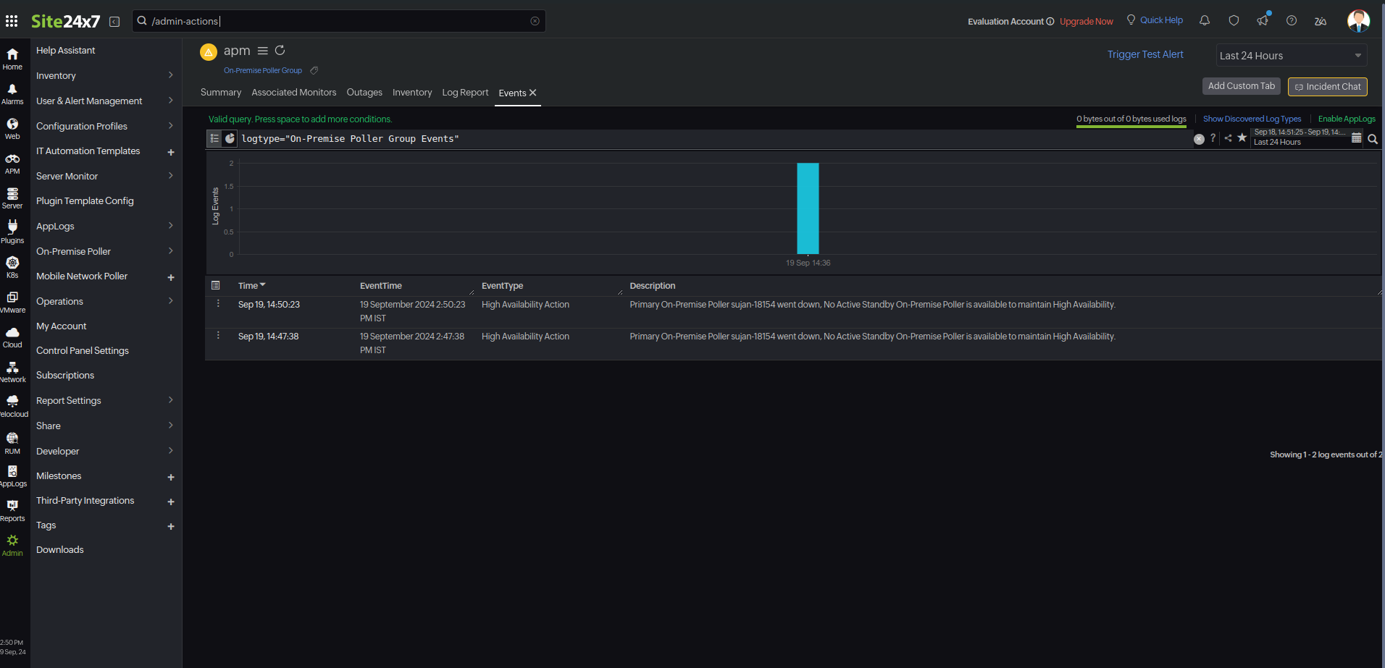Open the APM module in left sidebar
The width and height of the screenshot is (1385, 668).
[12, 164]
